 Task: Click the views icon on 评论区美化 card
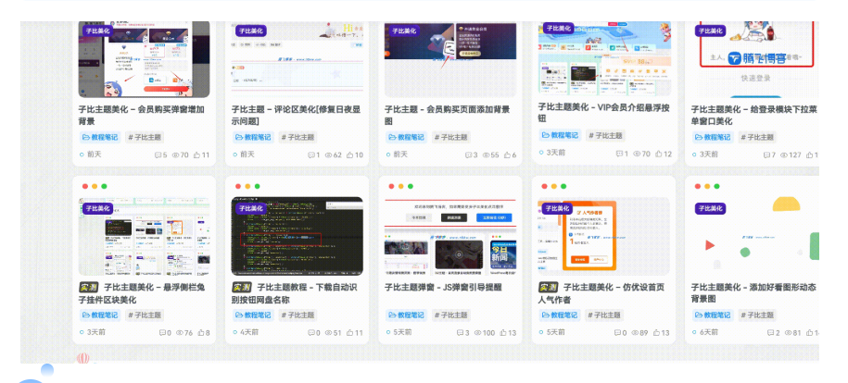coord(328,155)
